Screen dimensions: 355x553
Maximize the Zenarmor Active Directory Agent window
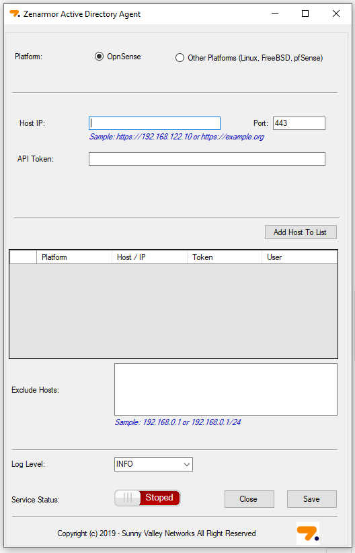(305, 13)
